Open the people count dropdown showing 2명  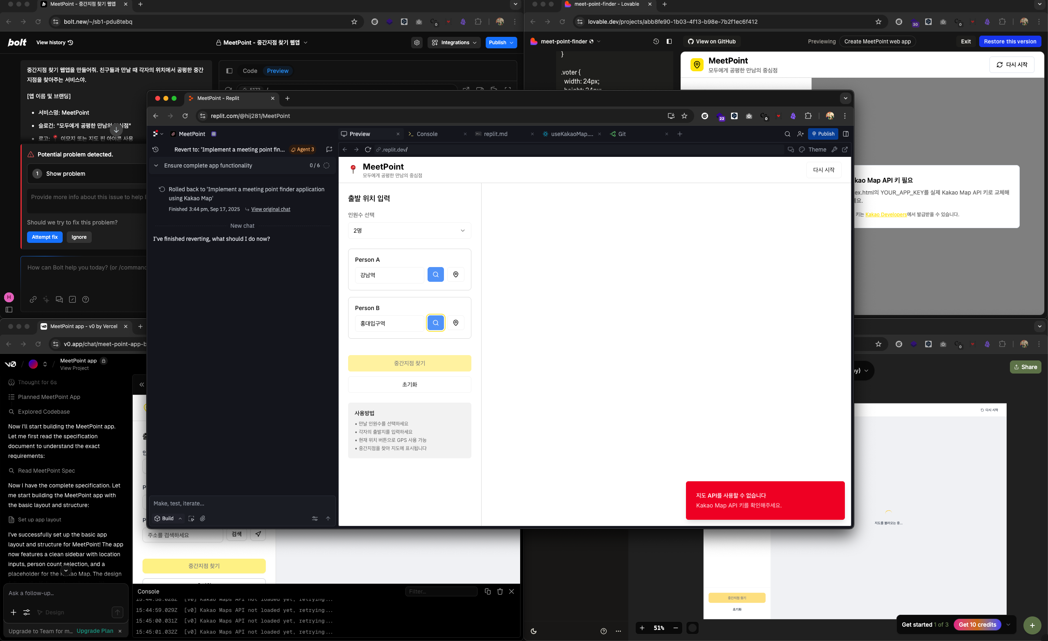point(409,231)
